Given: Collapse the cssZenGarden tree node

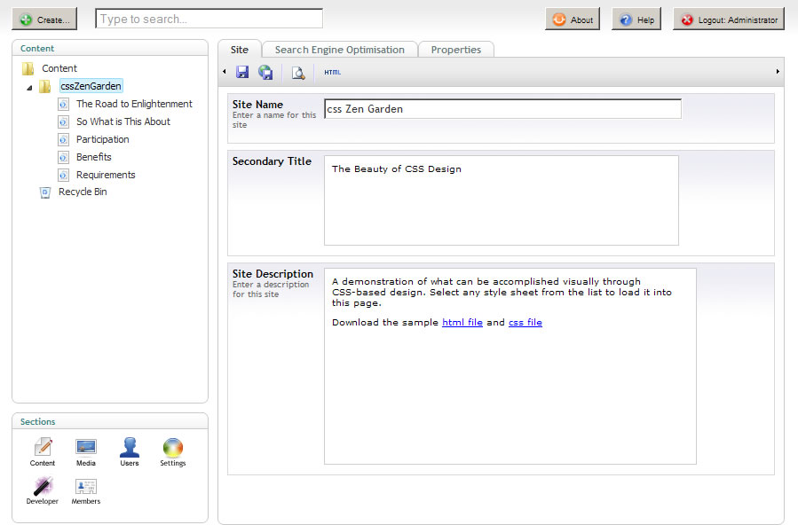Looking at the screenshot, I should click(29, 88).
